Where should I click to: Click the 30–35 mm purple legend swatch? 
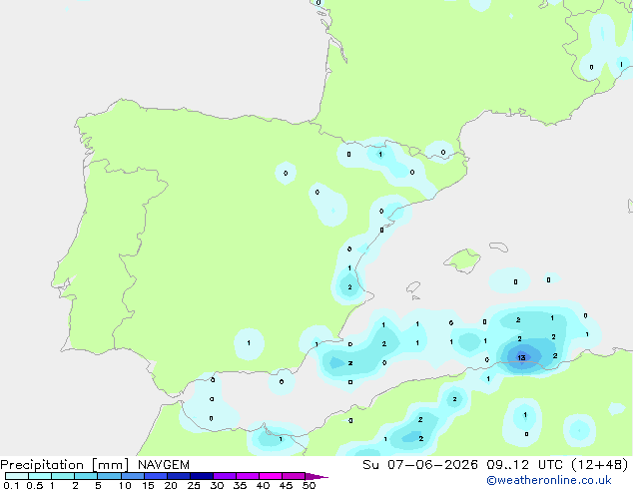click(225, 476)
